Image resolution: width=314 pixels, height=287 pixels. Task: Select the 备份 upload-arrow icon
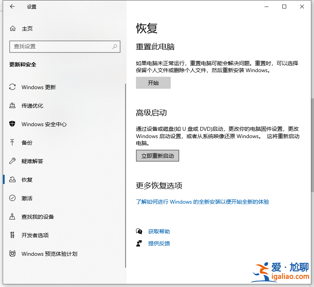[12, 143]
